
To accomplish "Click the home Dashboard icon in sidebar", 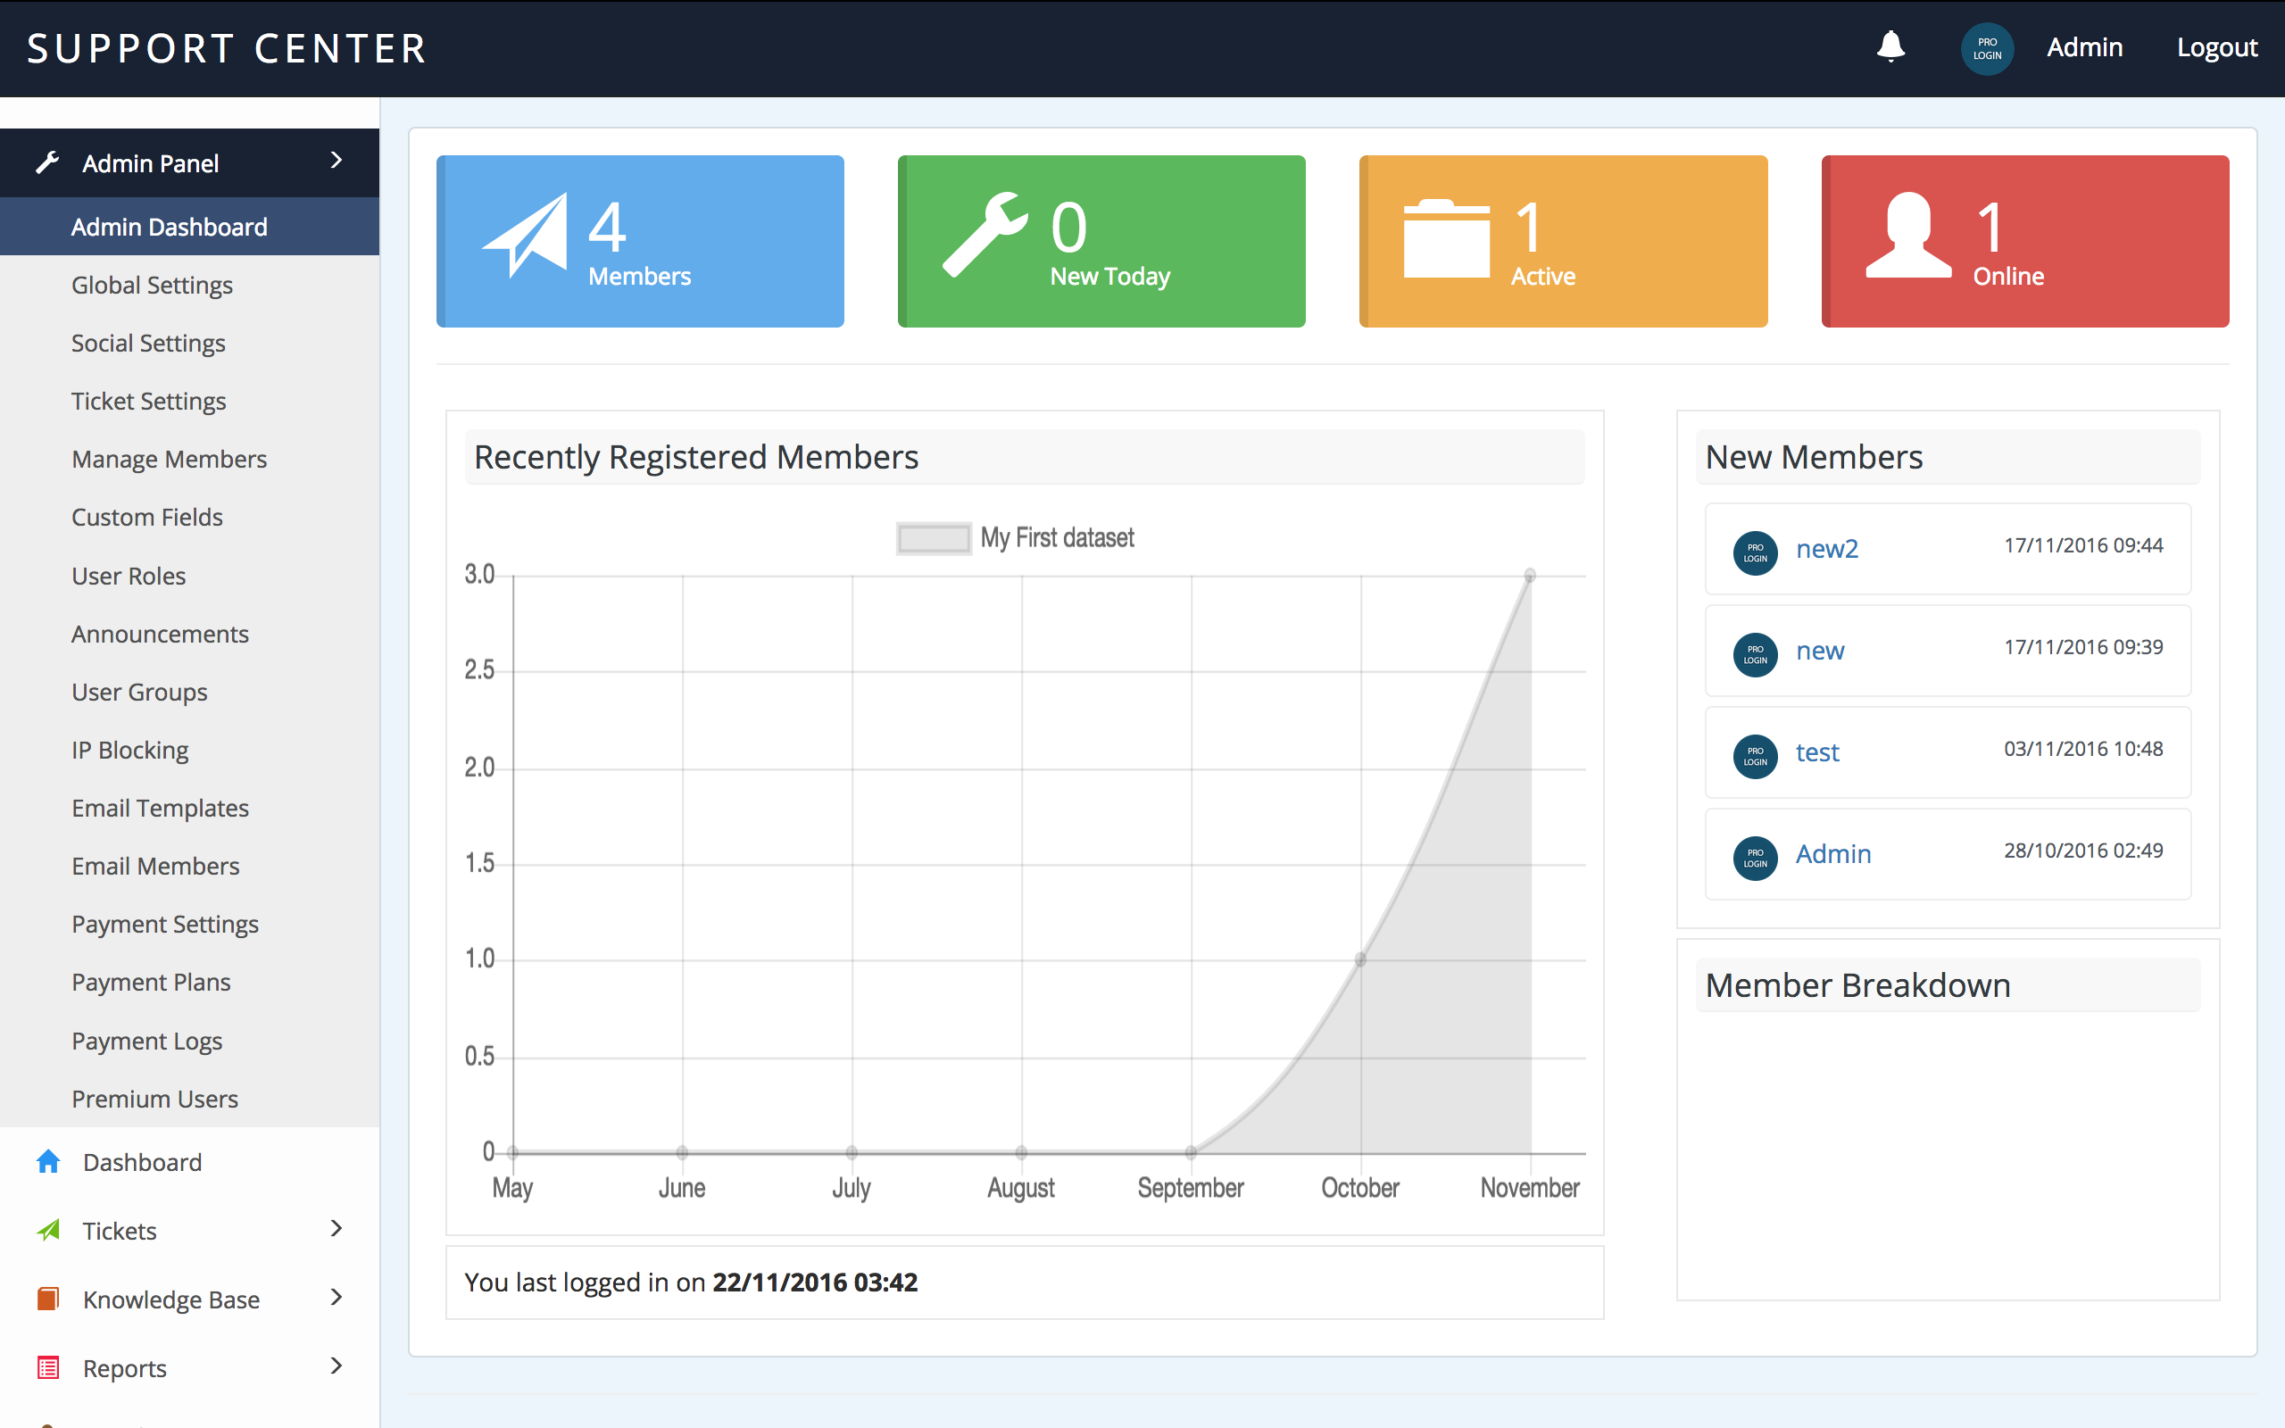I will 48,1162.
